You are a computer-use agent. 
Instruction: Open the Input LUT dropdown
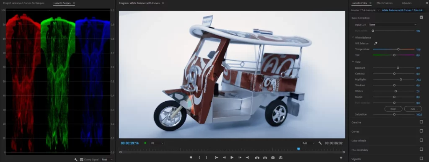[393, 25]
